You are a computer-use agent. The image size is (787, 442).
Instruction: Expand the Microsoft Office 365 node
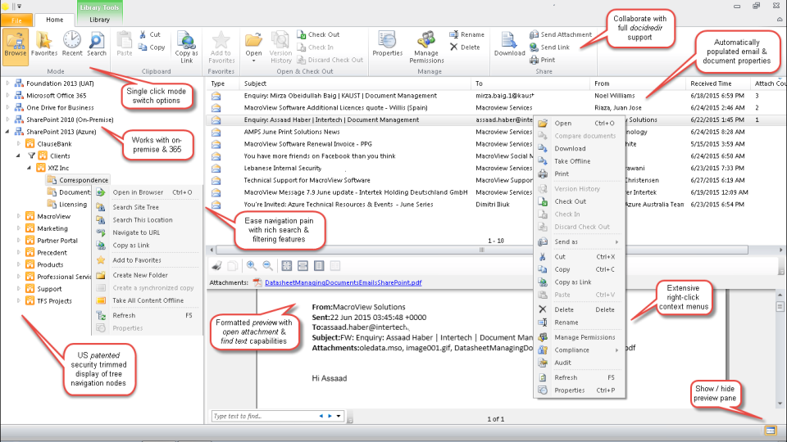[7, 95]
